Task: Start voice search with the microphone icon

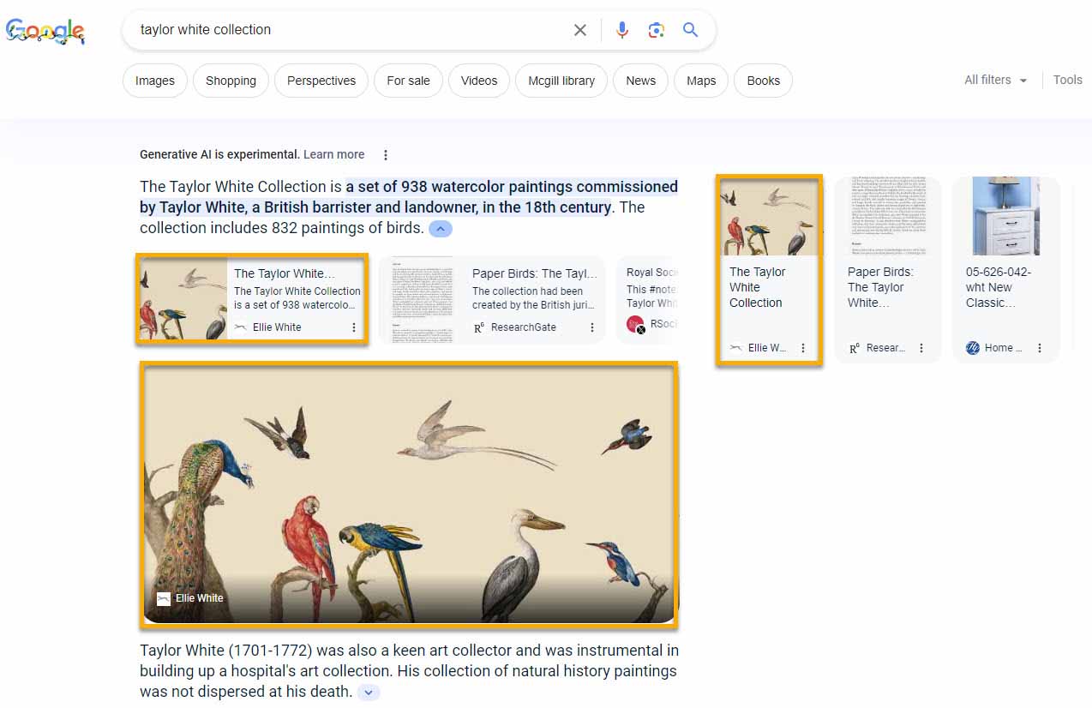Action: click(622, 30)
